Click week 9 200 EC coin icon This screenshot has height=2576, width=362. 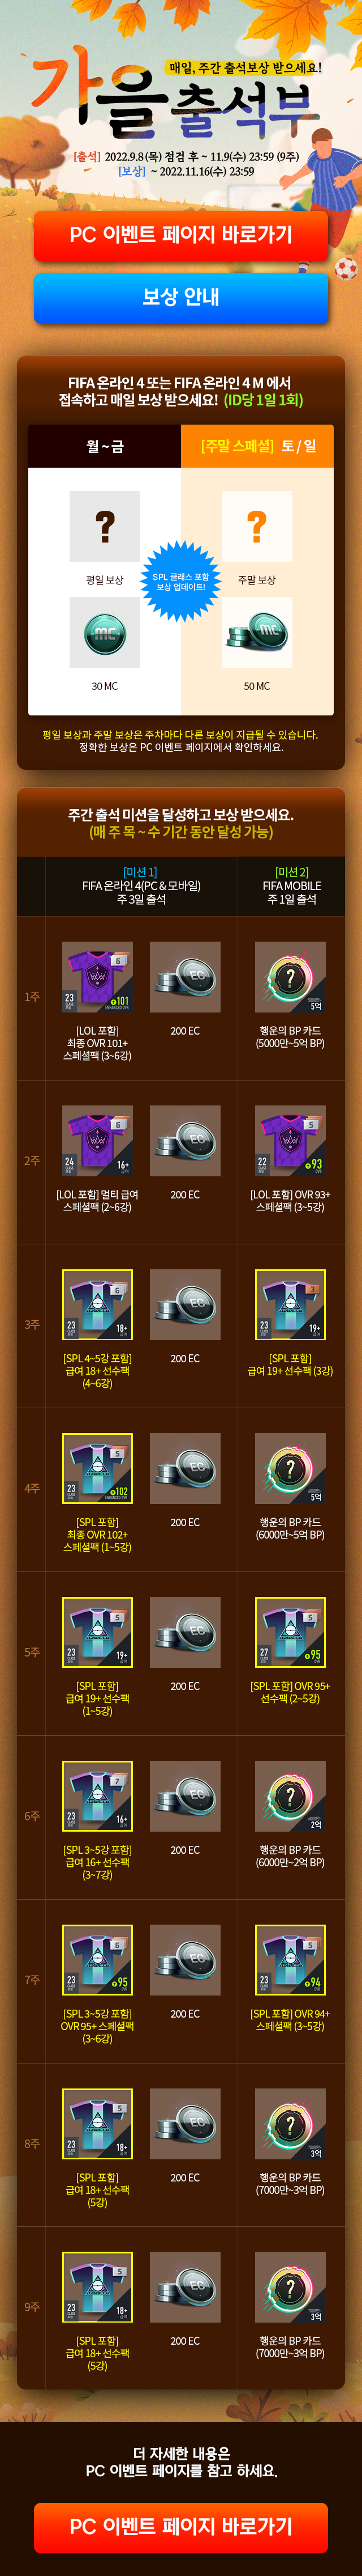tap(184, 2288)
